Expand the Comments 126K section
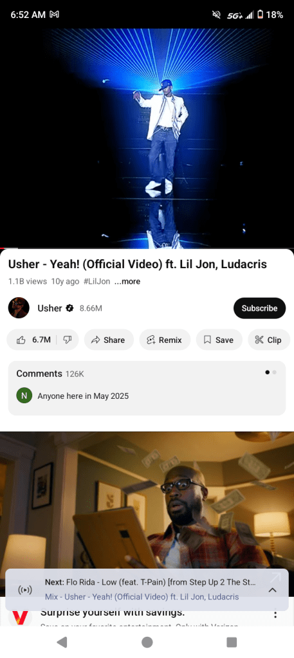 147,388
